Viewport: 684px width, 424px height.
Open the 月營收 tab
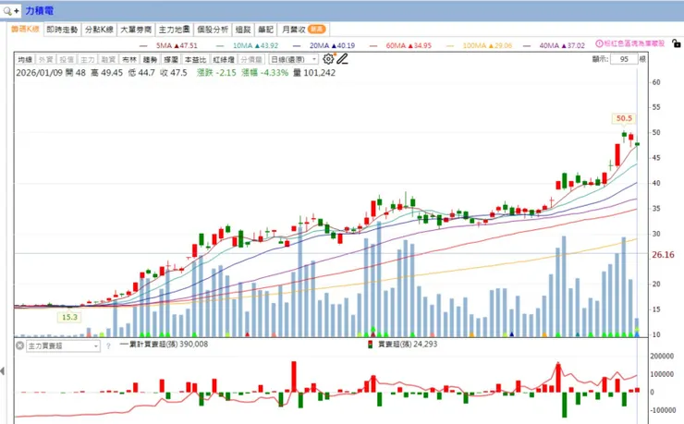[303, 30]
